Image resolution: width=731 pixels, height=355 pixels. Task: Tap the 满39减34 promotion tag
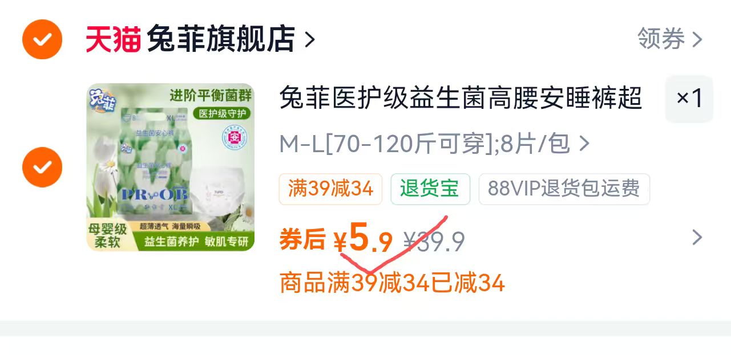[x=330, y=189]
